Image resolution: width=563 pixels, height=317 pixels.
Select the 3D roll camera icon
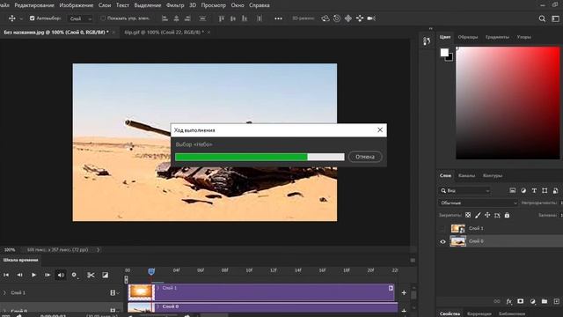pos(337,18)
